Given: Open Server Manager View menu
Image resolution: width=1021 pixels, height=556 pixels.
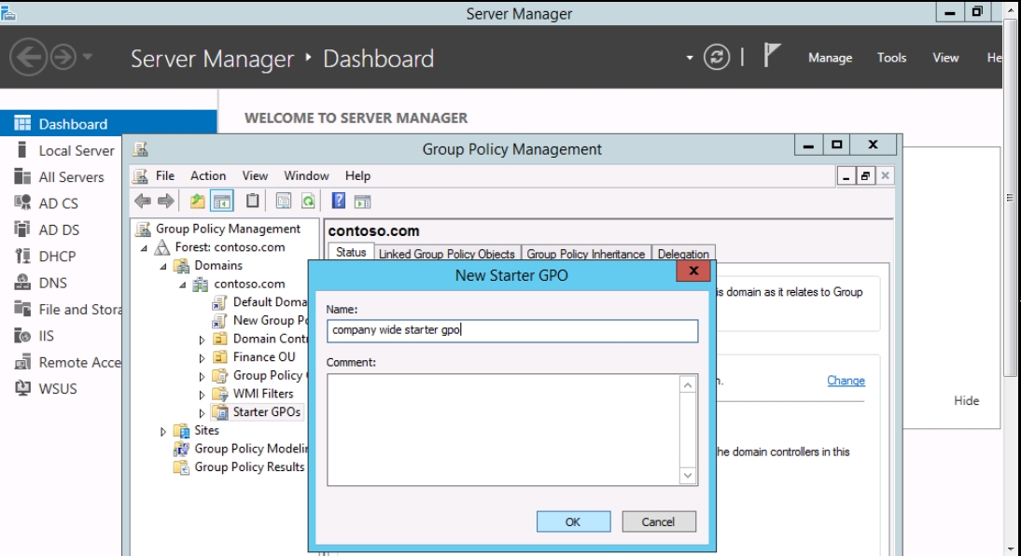Looking at the screenshot, I should [945, 57].
